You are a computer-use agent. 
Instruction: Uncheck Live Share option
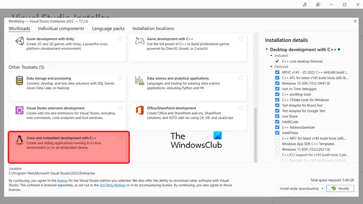tap(277, 116)
